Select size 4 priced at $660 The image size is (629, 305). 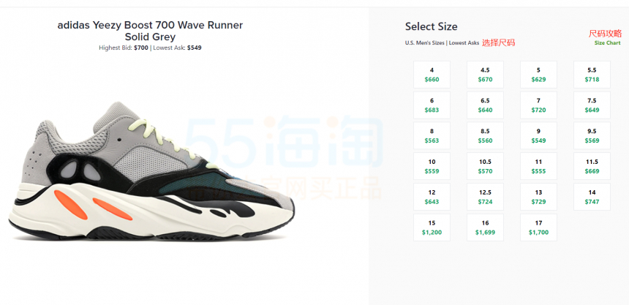[x=432, y=75]
